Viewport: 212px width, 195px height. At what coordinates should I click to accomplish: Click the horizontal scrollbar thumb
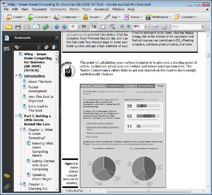pos(149,191)
